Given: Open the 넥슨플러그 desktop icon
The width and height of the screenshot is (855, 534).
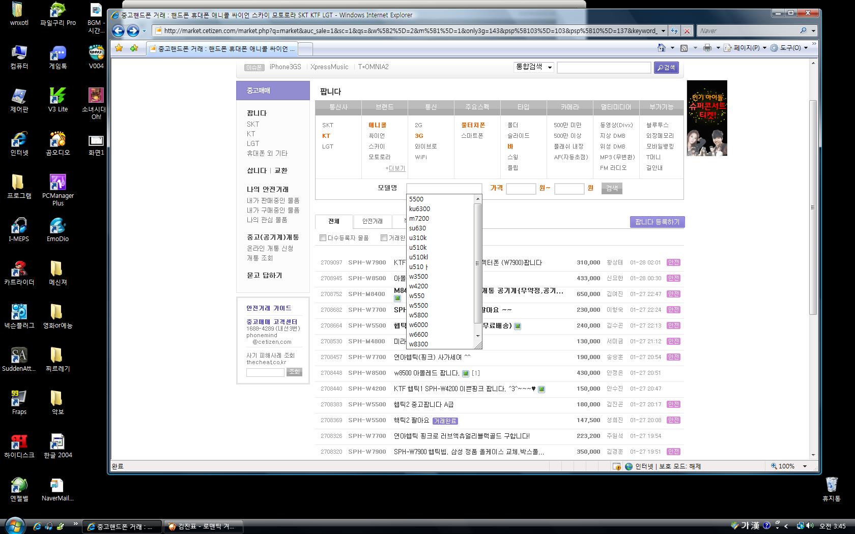Looking at the screenshot, I should tap(19, 316).
